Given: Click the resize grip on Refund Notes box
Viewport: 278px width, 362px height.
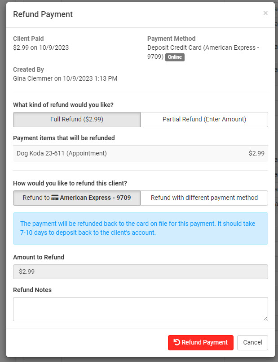Looking at the screenshot, I should pos(265,318).
